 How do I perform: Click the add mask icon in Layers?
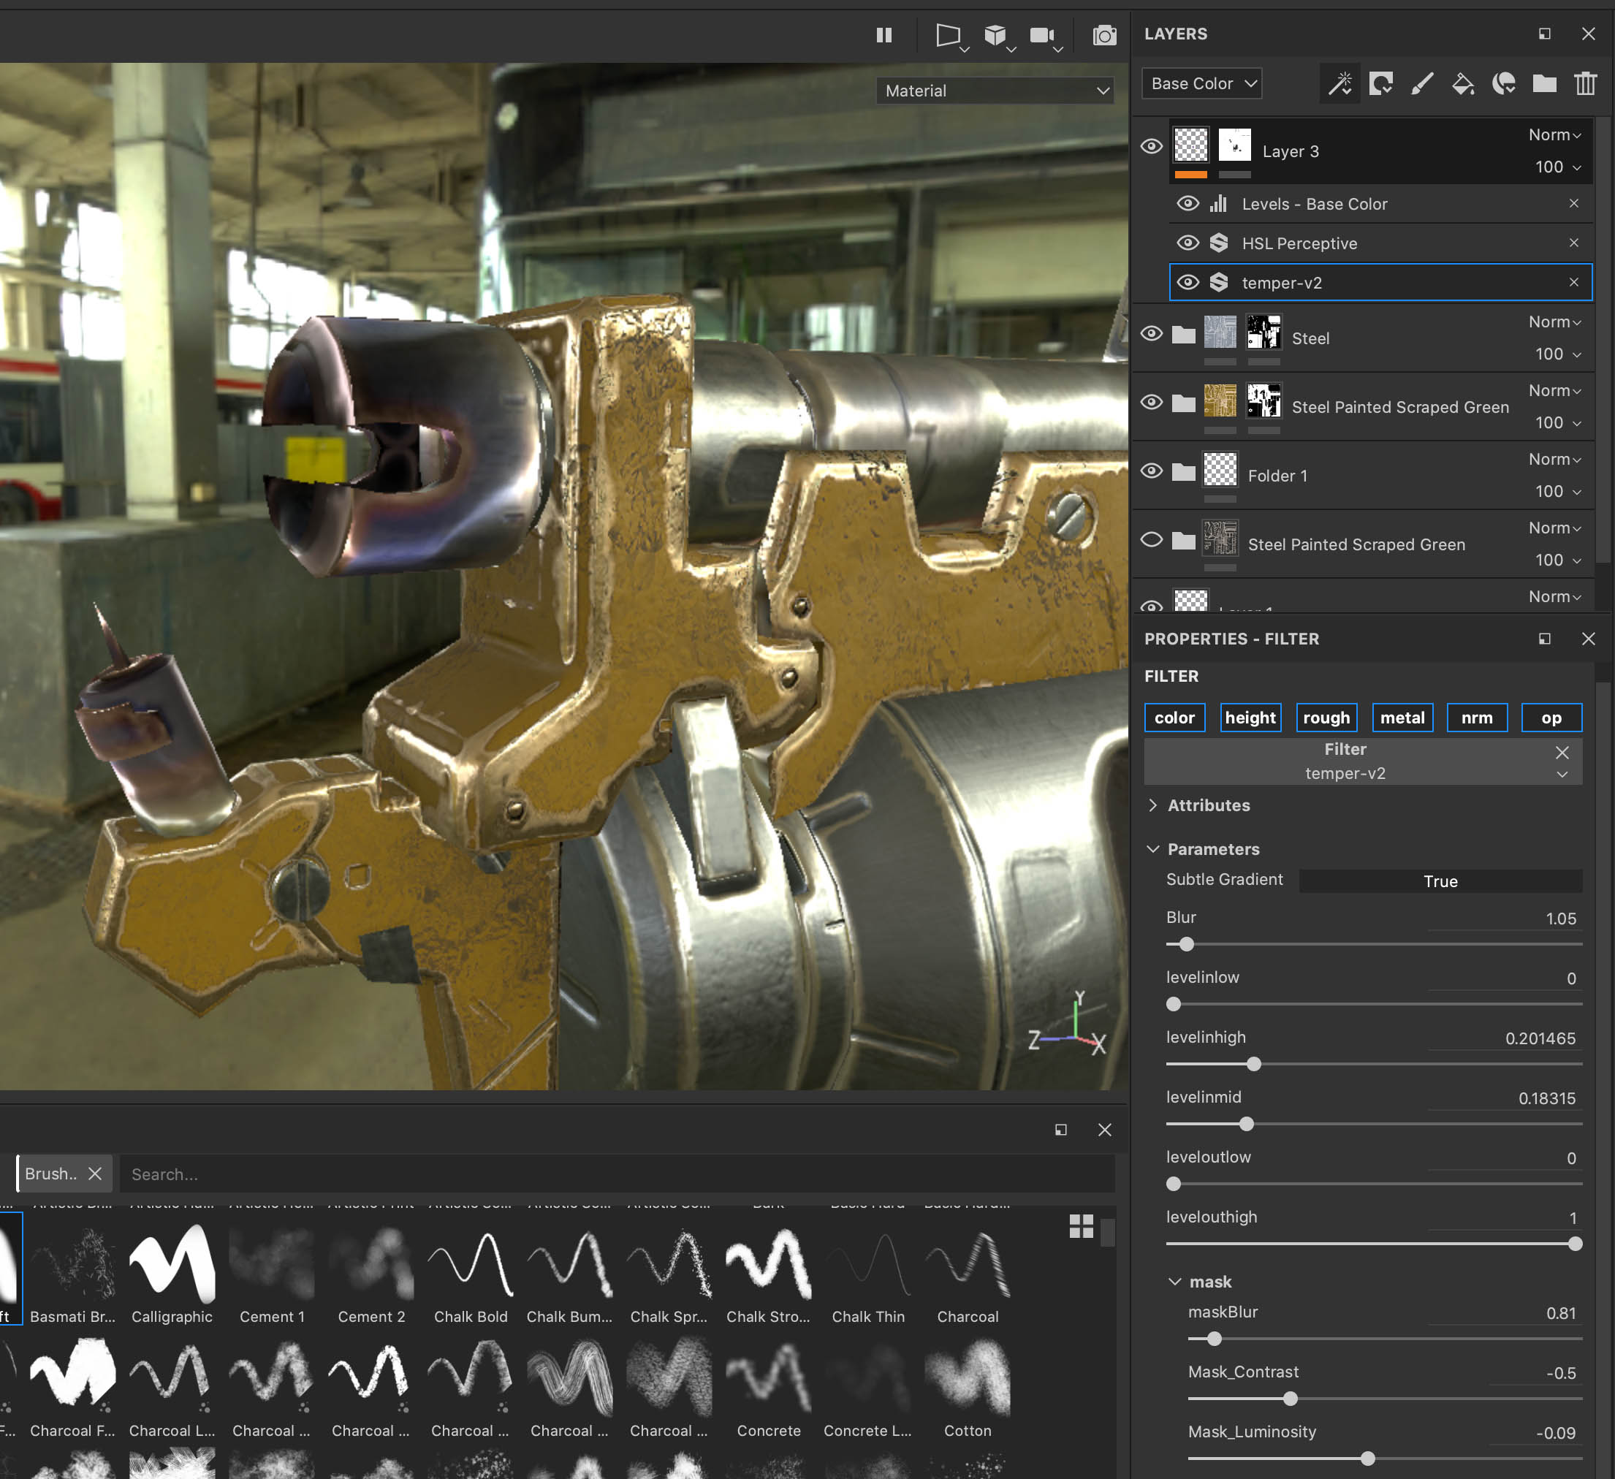click(x=1380, y=83)
